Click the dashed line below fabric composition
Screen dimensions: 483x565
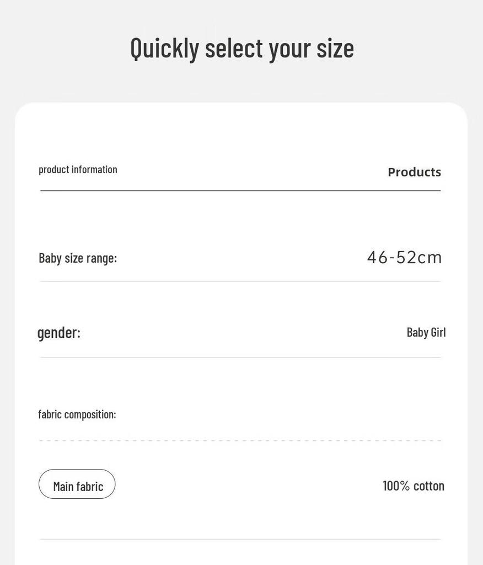[240, 441]
